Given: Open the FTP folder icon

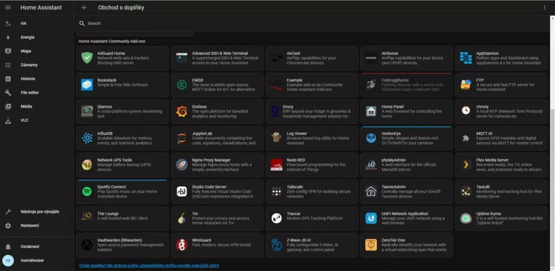Looking at the screenshot, I should (x=466, y=85).
